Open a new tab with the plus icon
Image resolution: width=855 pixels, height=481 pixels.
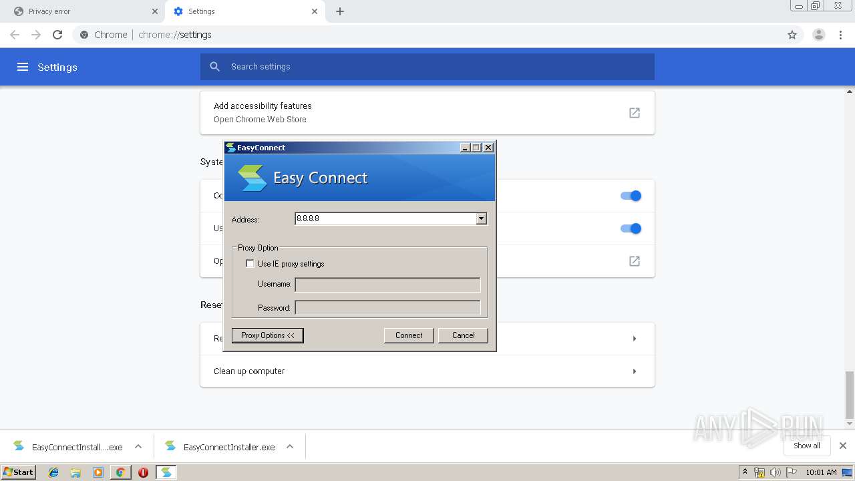click(340, 11)
